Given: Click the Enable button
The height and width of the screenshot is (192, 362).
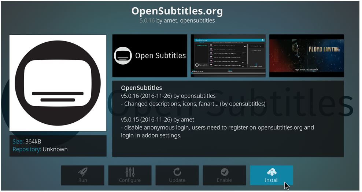Looking at the screenshot, I should [x=224, y=175].
